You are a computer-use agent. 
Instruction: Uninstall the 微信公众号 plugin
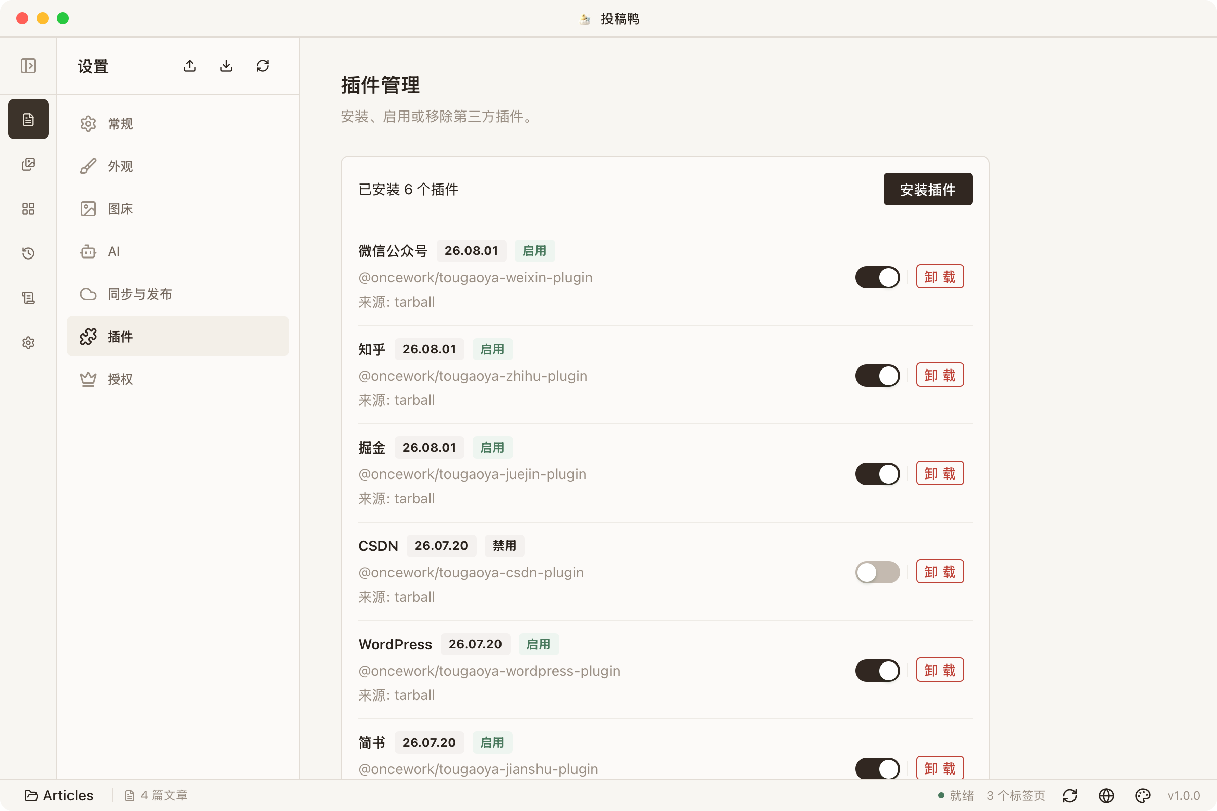940,277
